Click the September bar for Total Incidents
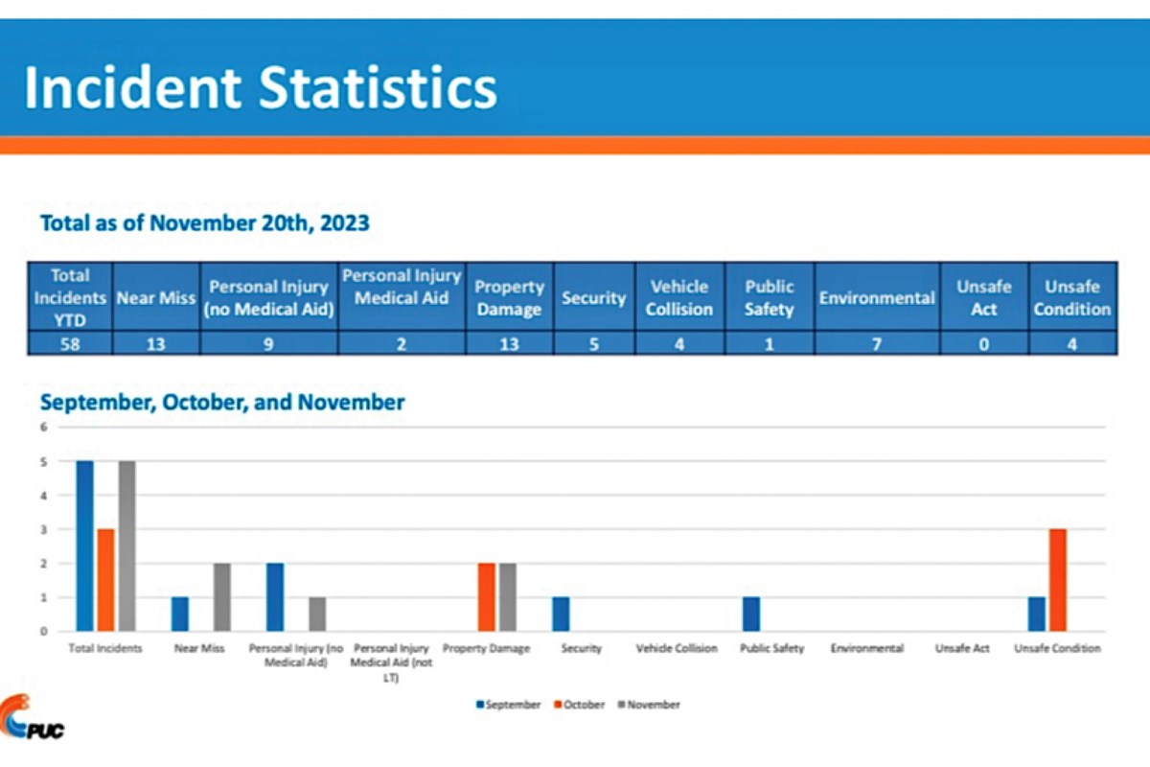 [x=85, y=546]
